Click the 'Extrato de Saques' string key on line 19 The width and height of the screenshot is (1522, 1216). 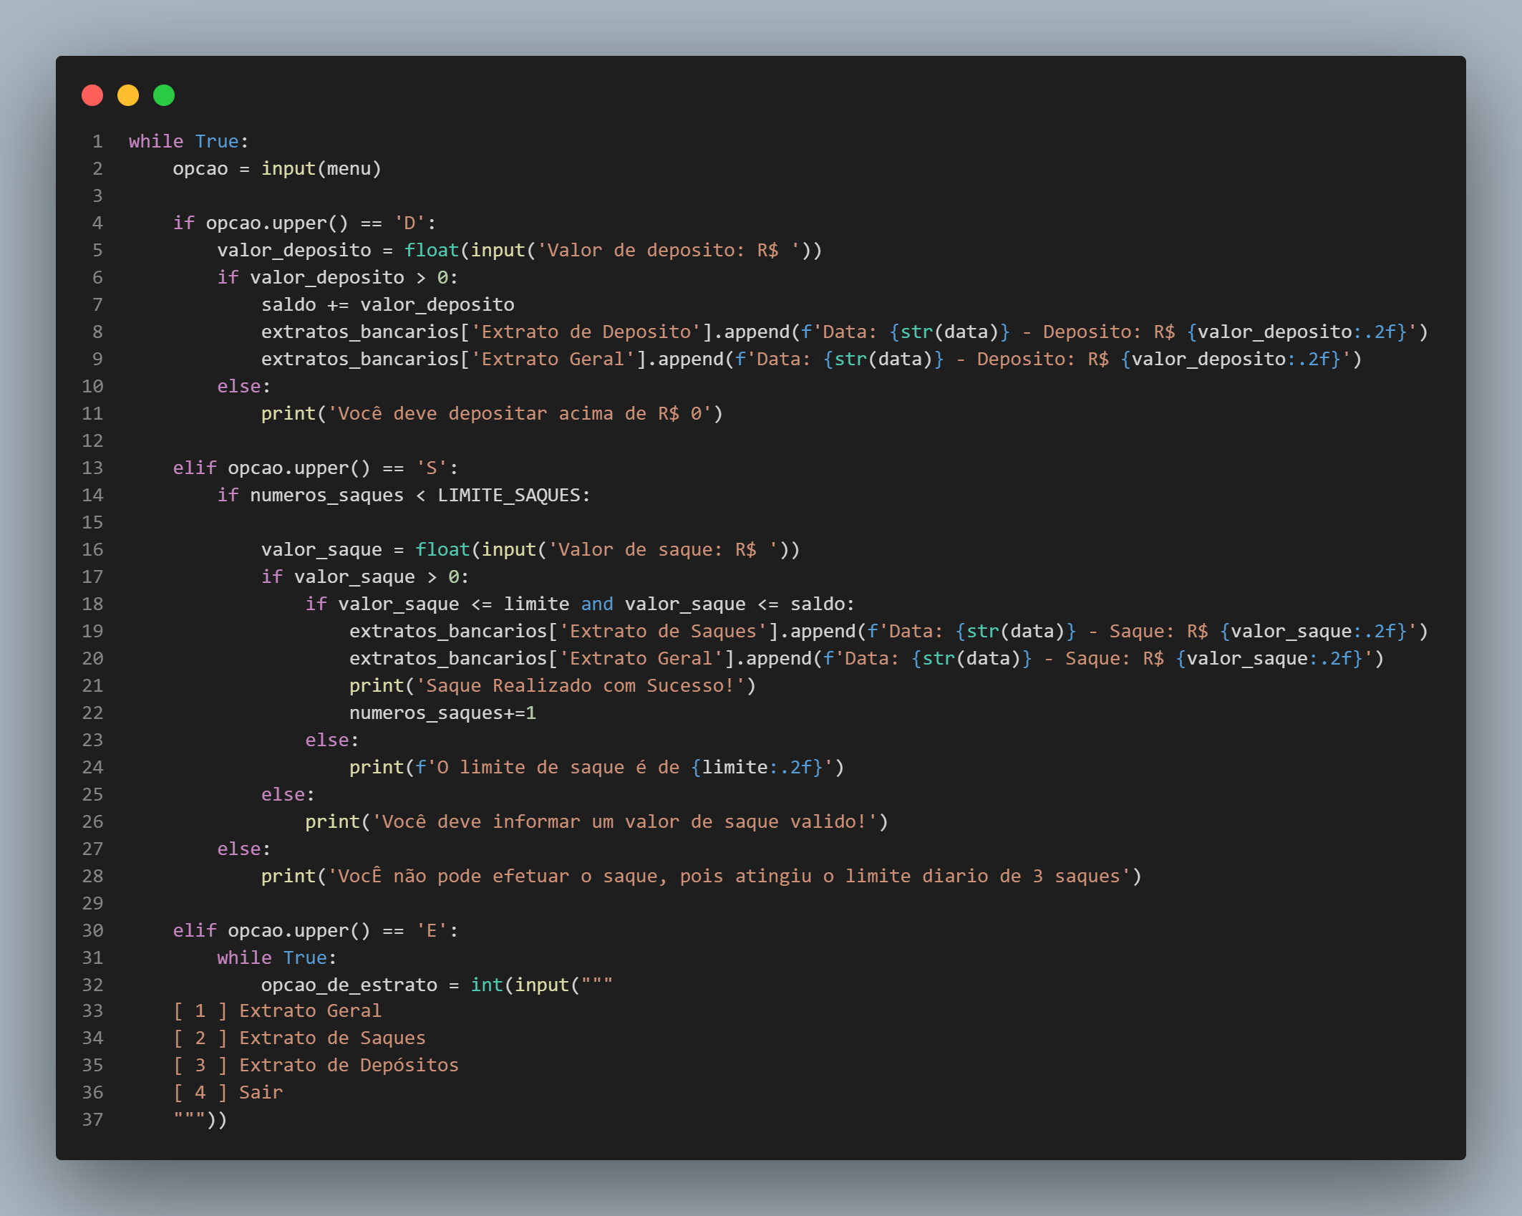(663, 631)
